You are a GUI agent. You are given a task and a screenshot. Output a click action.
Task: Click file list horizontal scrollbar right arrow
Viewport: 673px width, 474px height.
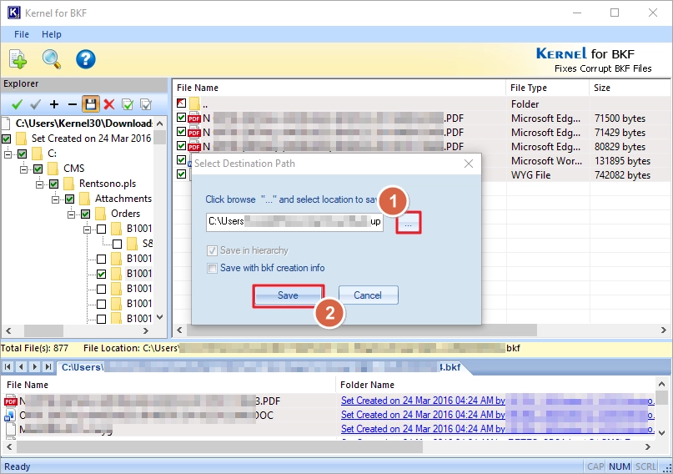(x=664, y=330)
